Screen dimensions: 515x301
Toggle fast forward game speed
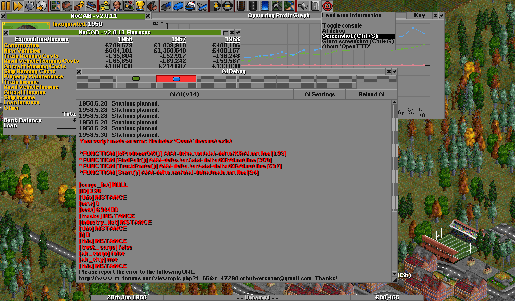click(18, 6)
